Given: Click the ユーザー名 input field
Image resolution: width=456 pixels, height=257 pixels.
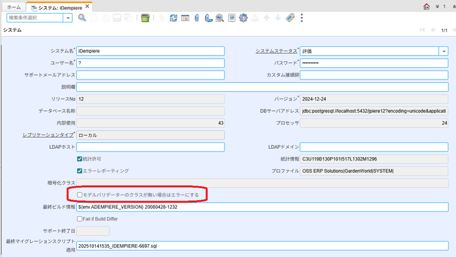Looking at the screenshot, I should [x=150, y=63].
